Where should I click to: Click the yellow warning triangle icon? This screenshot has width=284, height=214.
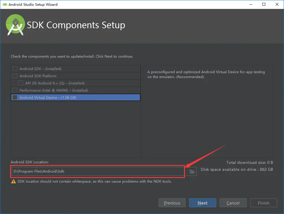coord(14,181)
